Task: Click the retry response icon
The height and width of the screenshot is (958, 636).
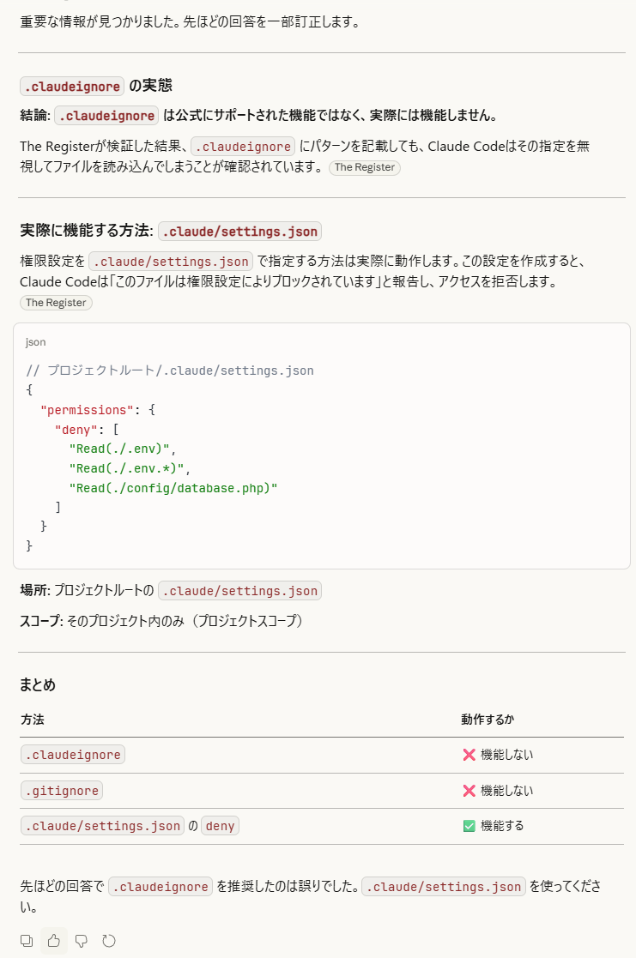Action: coord(109,941)
